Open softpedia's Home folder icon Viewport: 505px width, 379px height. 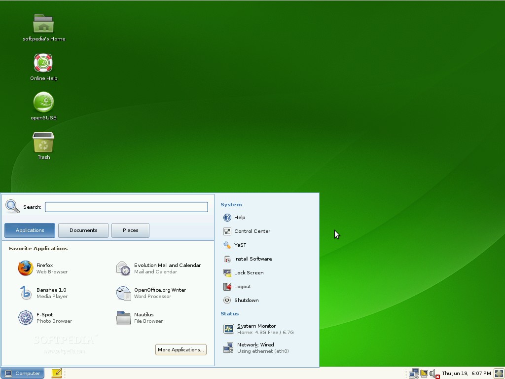[43, 24]
